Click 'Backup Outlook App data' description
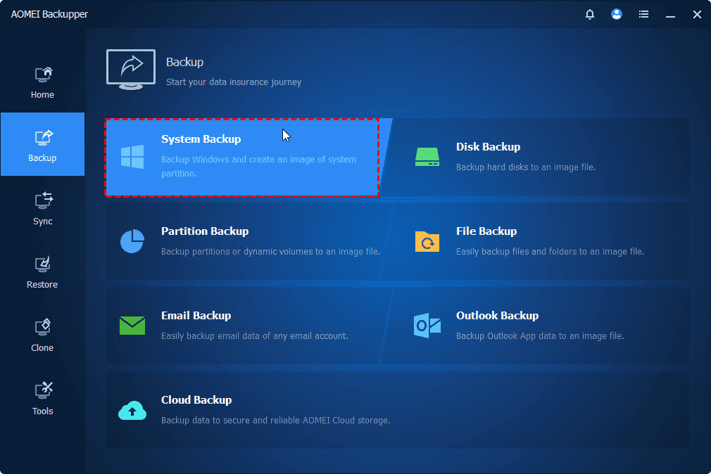 point(540,335)
